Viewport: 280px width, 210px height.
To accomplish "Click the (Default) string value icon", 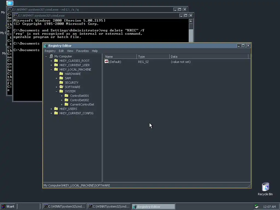I will 106,62.
